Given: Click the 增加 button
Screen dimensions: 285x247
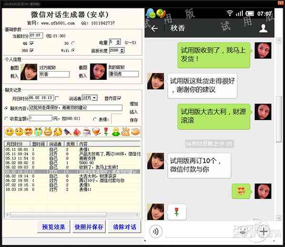Looking at the screenshot, I should point(134,104).
